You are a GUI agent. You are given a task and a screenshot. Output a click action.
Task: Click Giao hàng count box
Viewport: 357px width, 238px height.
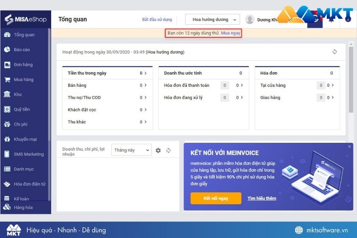[321, 98]
